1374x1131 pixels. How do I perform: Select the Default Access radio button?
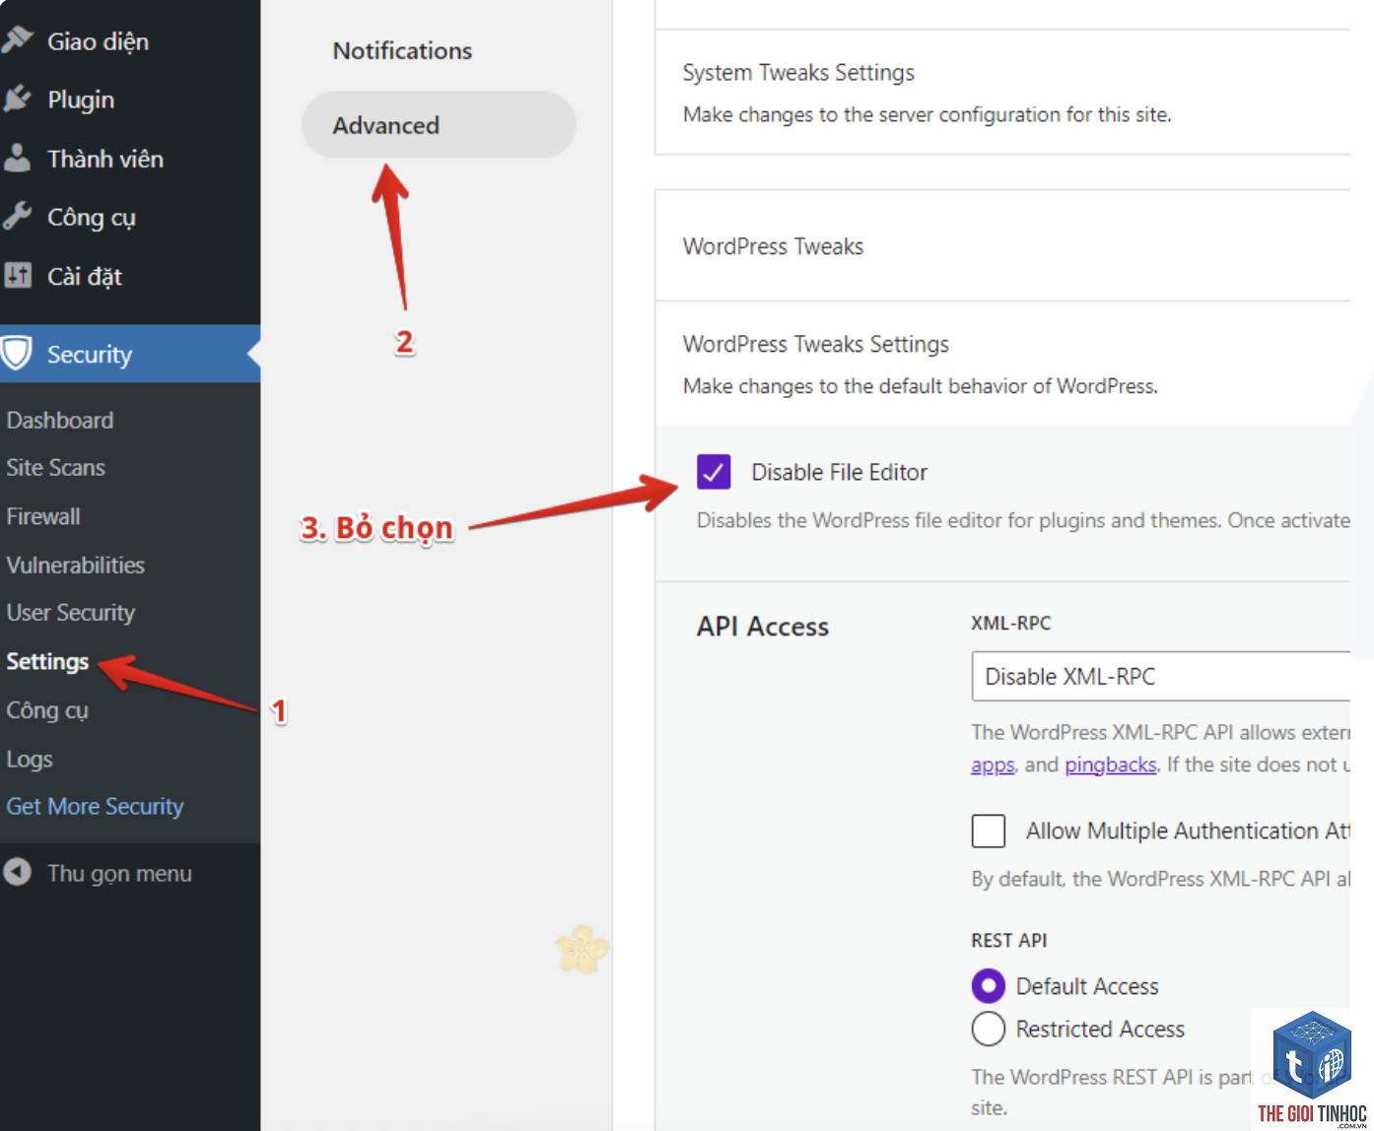988,985
